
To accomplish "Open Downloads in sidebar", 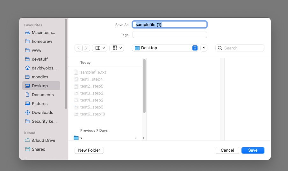I will (41, 113).
